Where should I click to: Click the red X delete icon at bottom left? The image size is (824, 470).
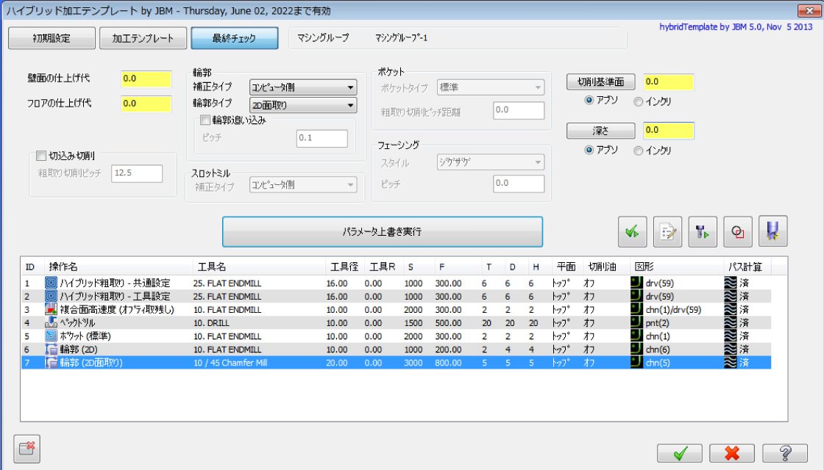pyautogui.click(x=27, y=449)
